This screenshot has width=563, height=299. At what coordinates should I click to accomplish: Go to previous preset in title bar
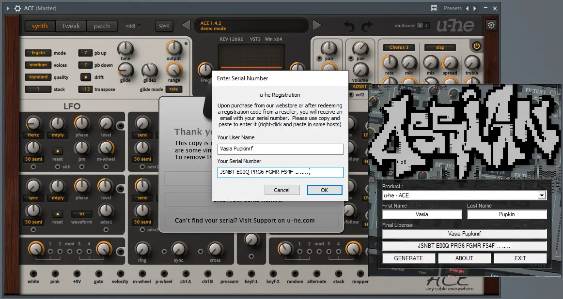tap(468, 8)
